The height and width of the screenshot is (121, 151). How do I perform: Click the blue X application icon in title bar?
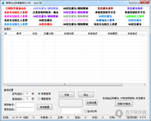pos(3,3)
